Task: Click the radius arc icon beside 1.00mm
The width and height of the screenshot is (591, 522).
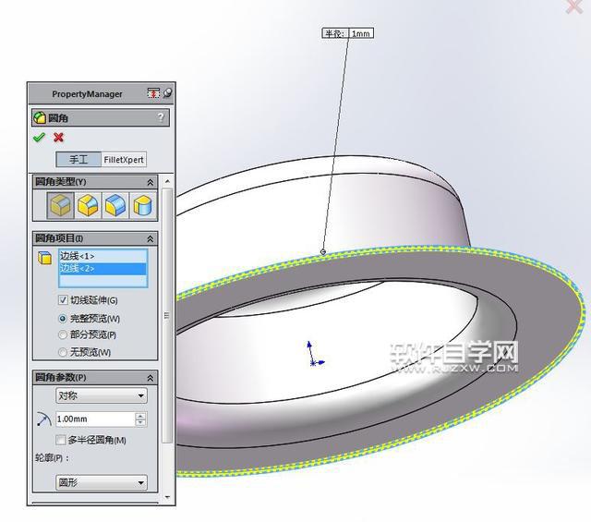Action: click(44, 419)
